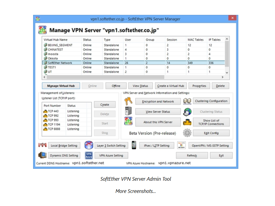This screenshot has height=206, width=275.
Task: Sort hubs by Session column header
Action: 176,40
